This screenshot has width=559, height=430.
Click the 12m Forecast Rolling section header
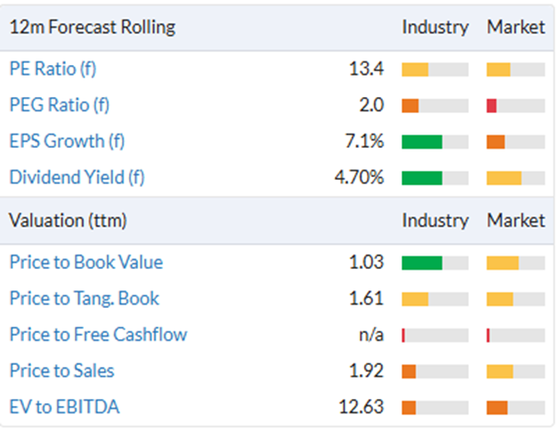click(x=93, y=28)
